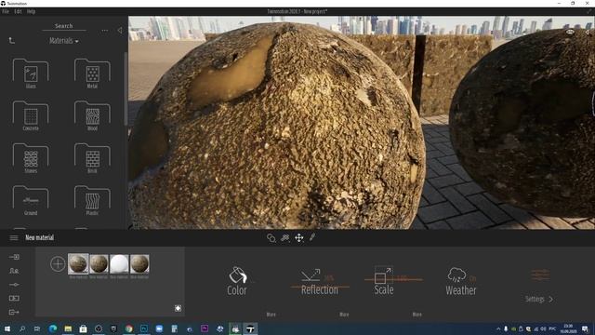Screen dimensions: 595x335
Task: Open the Concrete materials folder
Action: click(x=31, y=115)
